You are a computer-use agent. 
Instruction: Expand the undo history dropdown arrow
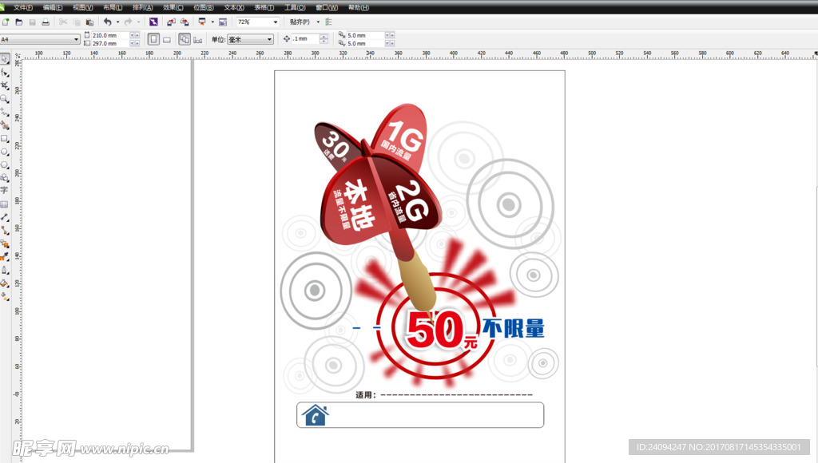[117, 22]
